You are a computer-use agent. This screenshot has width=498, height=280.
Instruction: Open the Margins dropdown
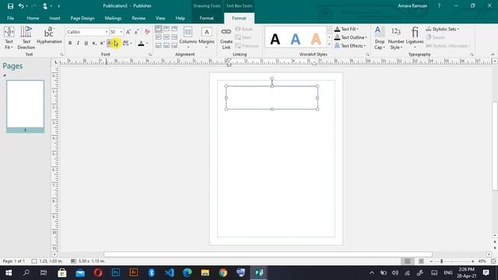(206, 38)
